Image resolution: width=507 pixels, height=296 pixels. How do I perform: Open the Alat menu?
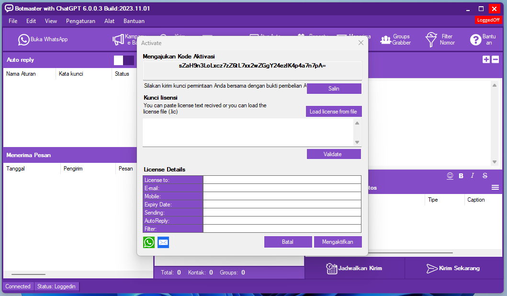[x=109, y=21]
